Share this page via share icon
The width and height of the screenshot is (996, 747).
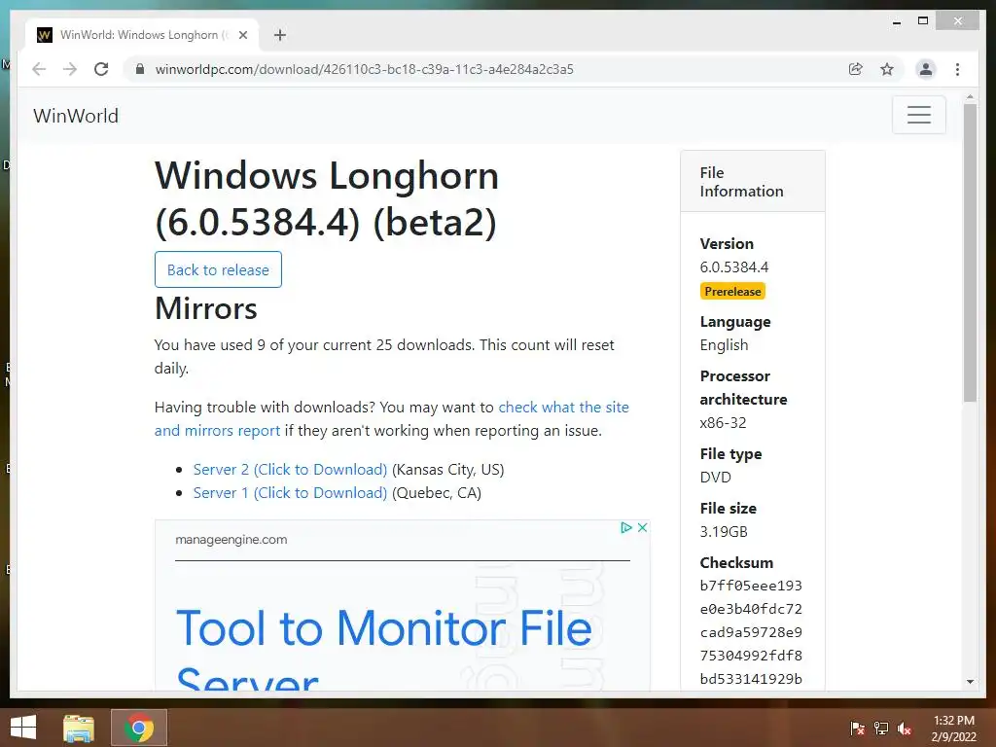[x=856, y=69]
